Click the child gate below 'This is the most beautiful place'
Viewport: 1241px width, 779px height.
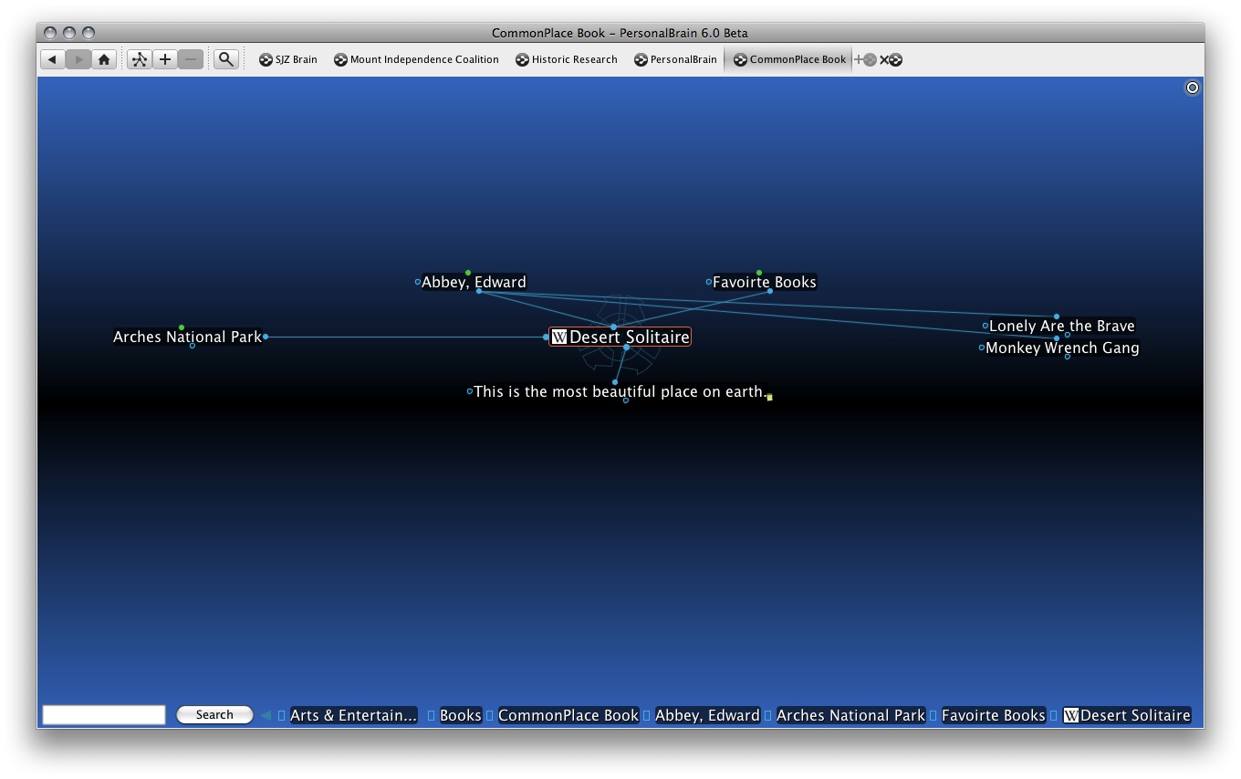[x=625, y=400]
